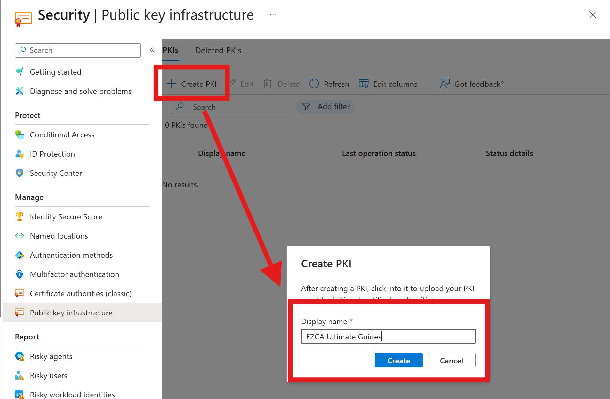
Task: Close the Security blade with X
Action: pos(593,15)
